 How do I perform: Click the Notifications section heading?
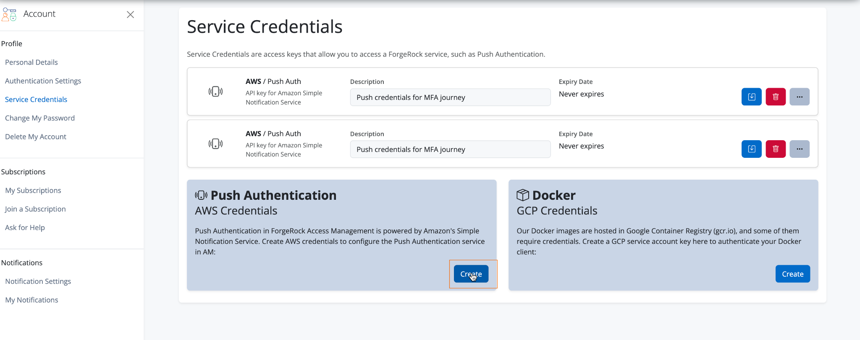point(22,263)
